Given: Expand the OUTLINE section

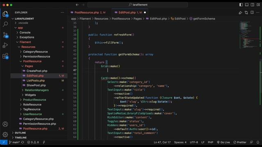Looking at the screenshot, I should (x=20, y=133).
